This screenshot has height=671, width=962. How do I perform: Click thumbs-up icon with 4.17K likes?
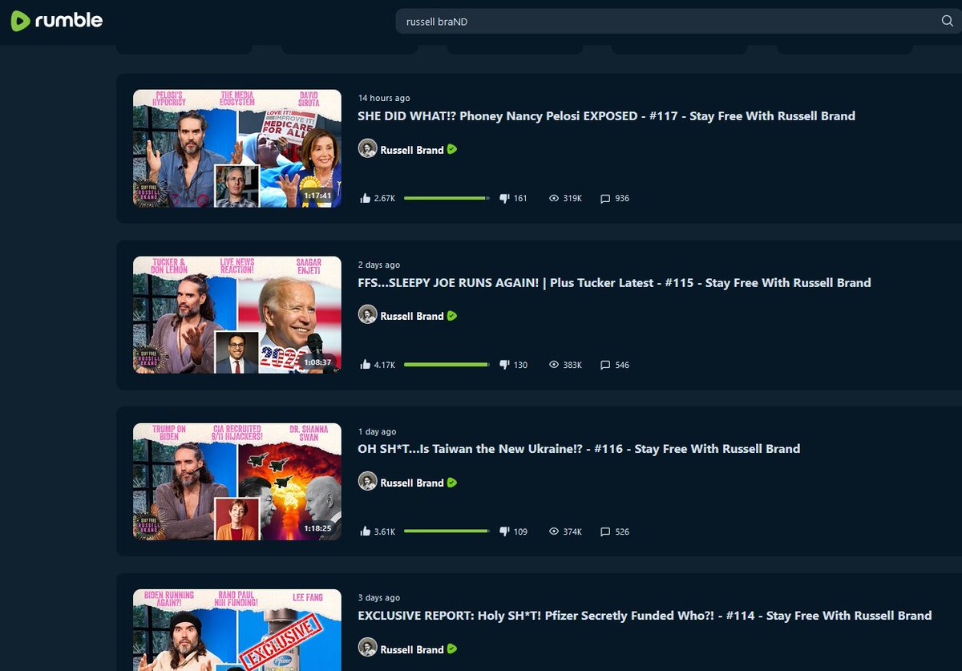(x=366, y=364)
